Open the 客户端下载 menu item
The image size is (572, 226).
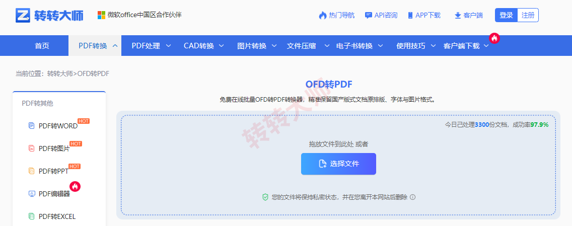(x=461, y=46)
